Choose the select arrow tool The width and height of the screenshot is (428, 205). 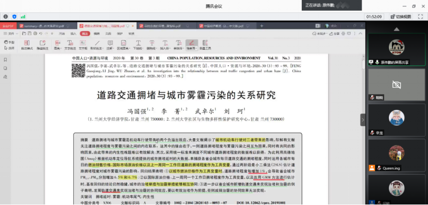tap(9, 48)
